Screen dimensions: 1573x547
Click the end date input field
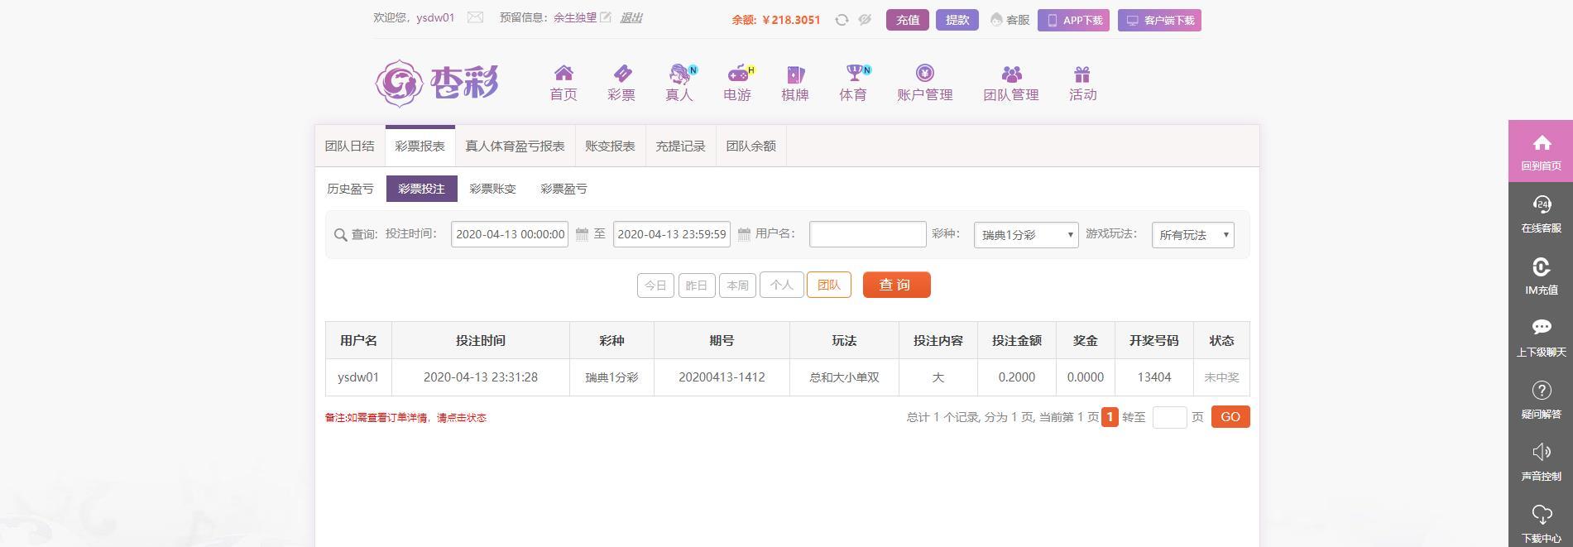click(671, 234)
